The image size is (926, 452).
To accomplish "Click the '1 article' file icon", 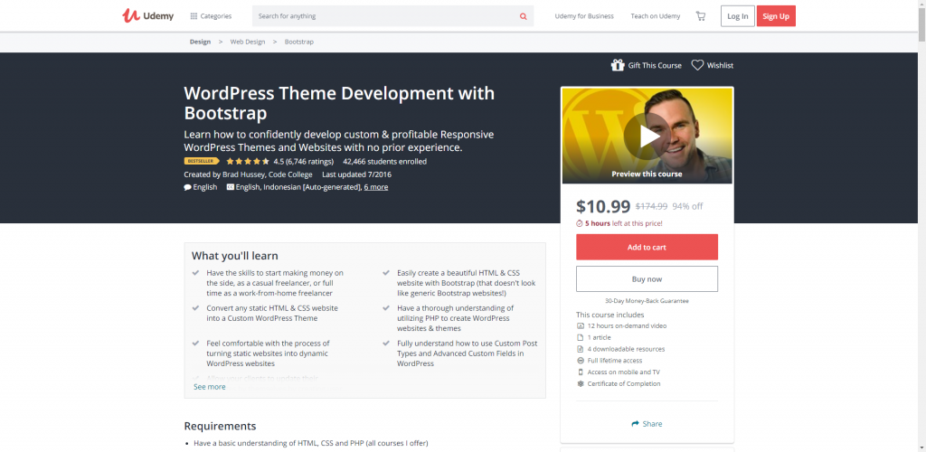I will [x=580, y=337].
